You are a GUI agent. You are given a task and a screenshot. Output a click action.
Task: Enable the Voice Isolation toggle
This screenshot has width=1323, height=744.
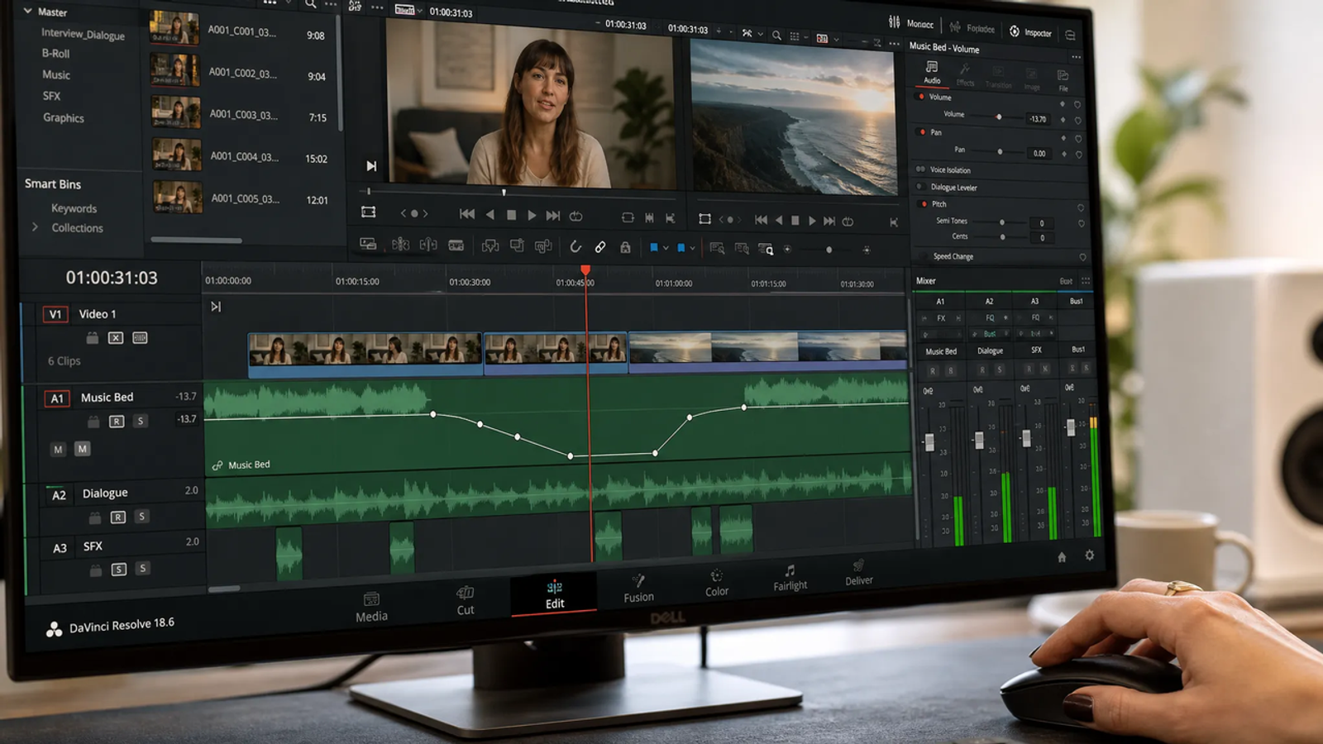[x=920, y=169]
